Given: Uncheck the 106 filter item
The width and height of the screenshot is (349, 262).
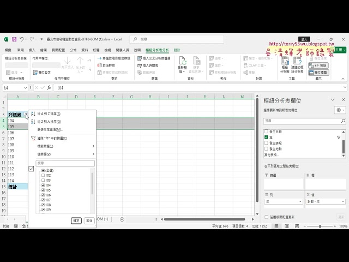Looking at the screenshot, I should click(43, 195).
